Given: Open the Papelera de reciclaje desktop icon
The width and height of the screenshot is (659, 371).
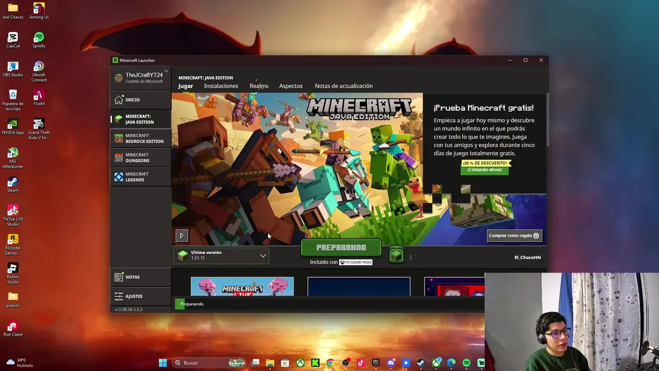Looking at the screenshot, I should [x=13, y=100].
